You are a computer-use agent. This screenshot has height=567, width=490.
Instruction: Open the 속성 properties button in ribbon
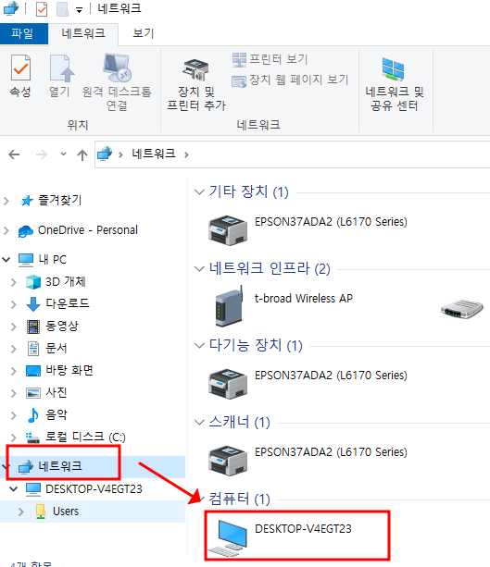(20, 77)
